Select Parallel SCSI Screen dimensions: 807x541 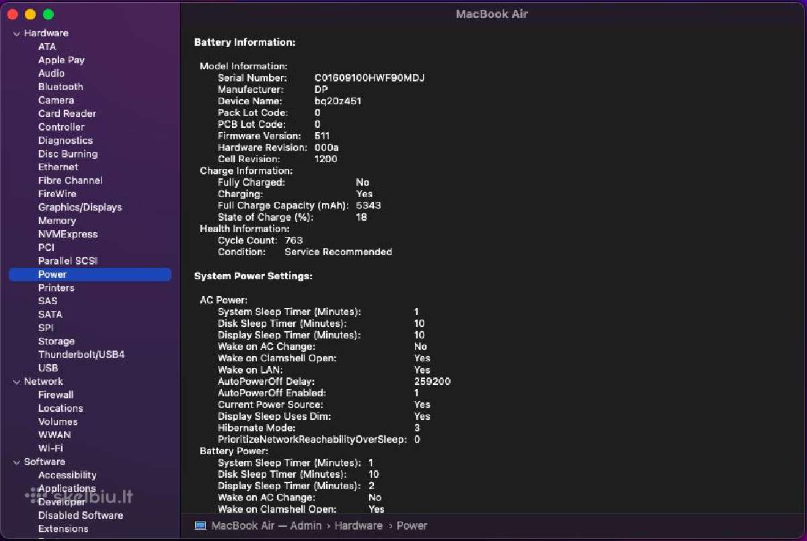68,261
